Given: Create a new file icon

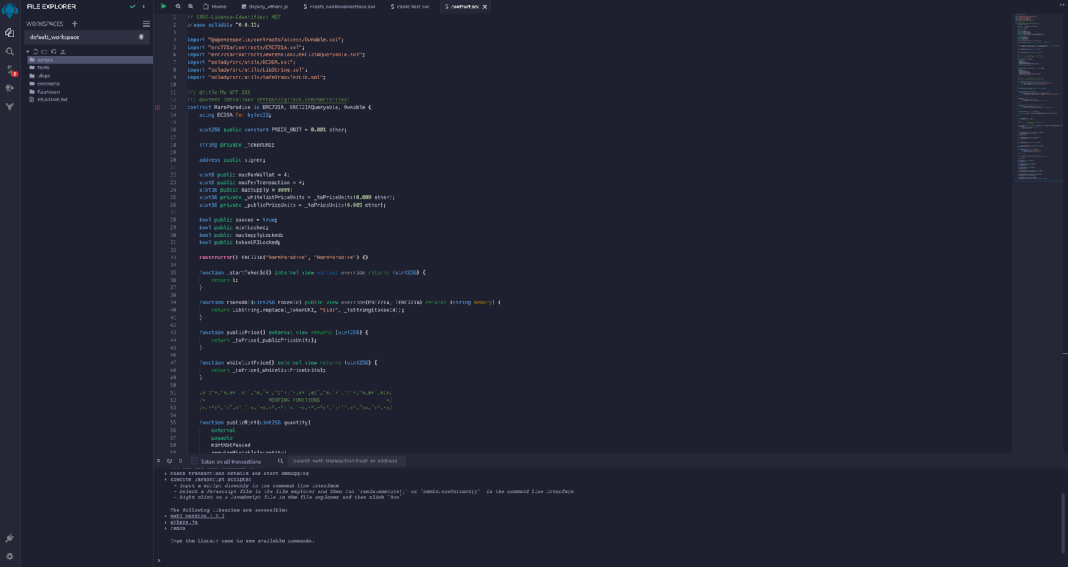Looking at the screenshot, I should click(36, 52).
